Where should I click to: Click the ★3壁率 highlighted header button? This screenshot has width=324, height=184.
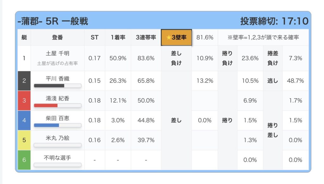(176, 37)
